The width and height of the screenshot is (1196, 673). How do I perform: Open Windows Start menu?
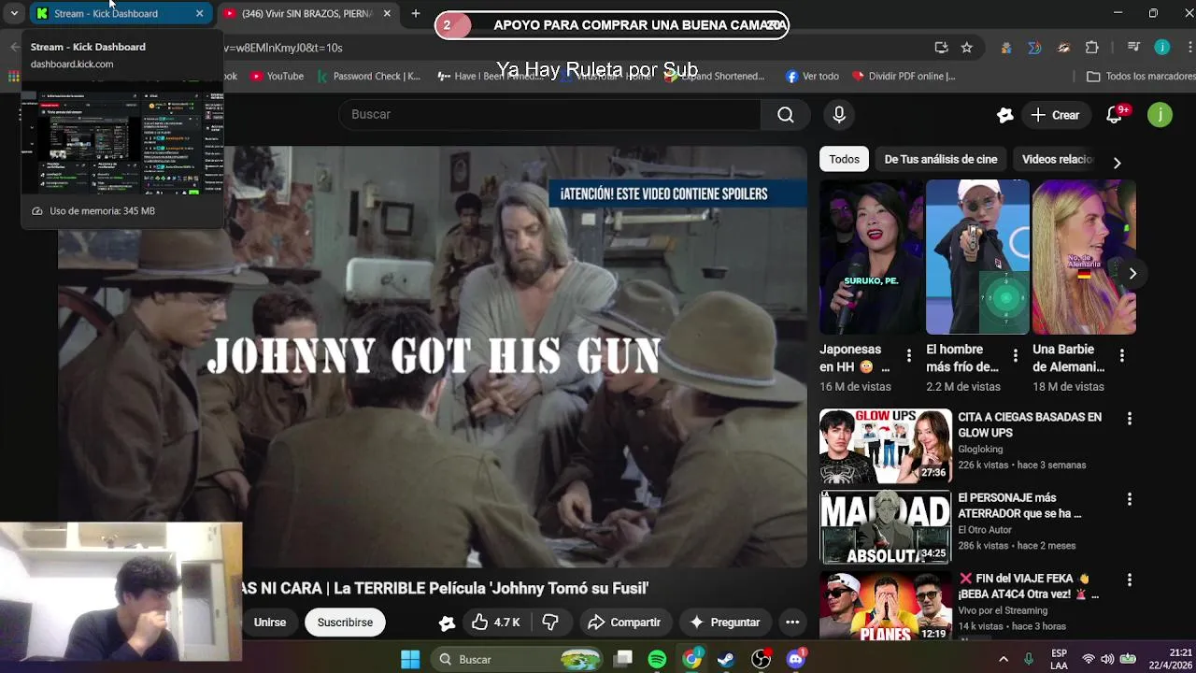tap(410, 659)
